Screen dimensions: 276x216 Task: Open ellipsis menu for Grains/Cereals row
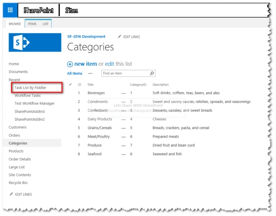click(x=124, y=128)
